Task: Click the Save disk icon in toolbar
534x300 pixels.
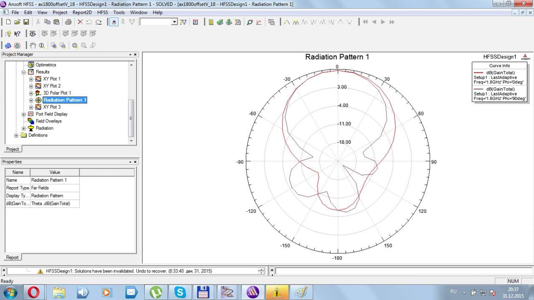Action: coord(26,22)
